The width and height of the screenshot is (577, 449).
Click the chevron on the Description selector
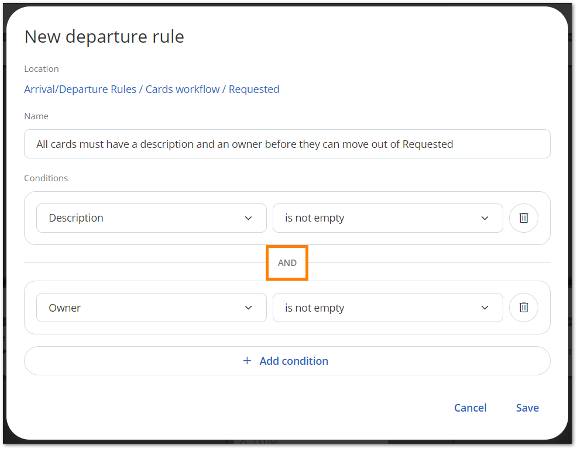(248, 218)
